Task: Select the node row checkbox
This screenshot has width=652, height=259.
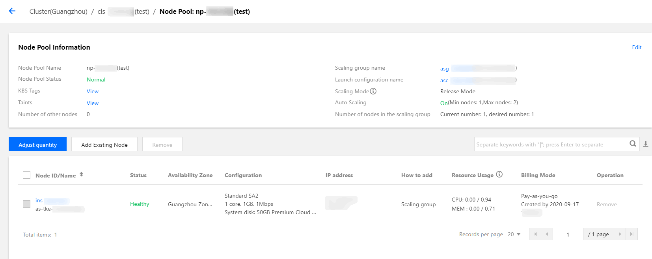Action: (x=26, y=204)
